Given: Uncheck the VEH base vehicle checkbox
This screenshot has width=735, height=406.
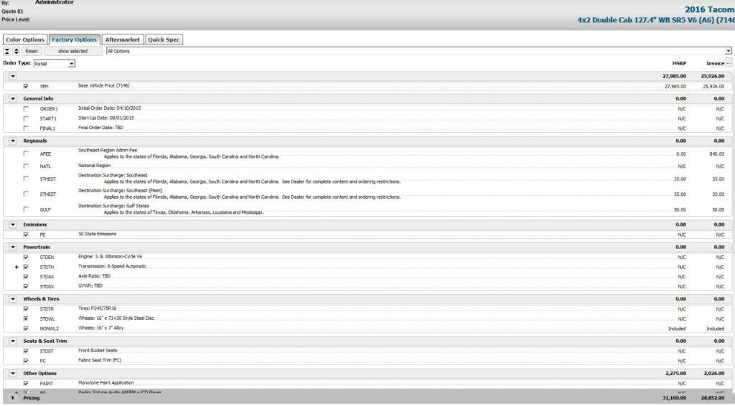Looking at the screenshot, I should tap(26, 86).
